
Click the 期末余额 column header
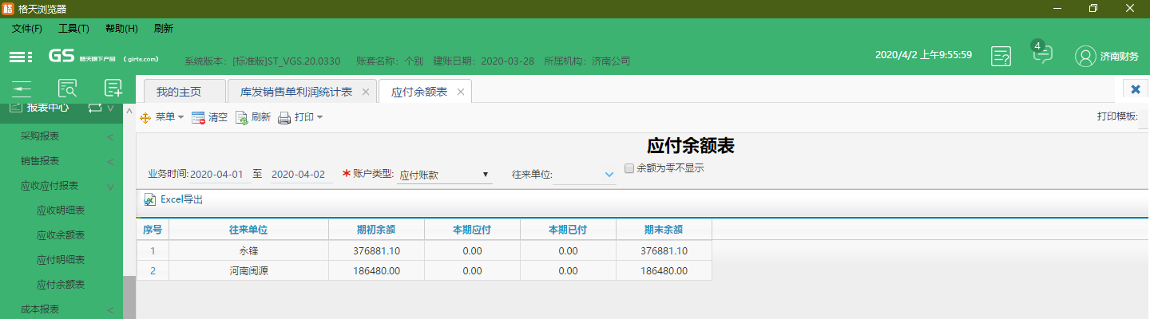coord(664,229)
